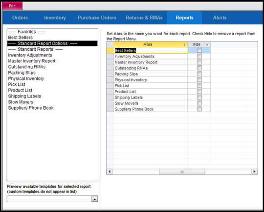Check Hide for Master Inventory Report
The image size is (264, 212).
point(199,62)
